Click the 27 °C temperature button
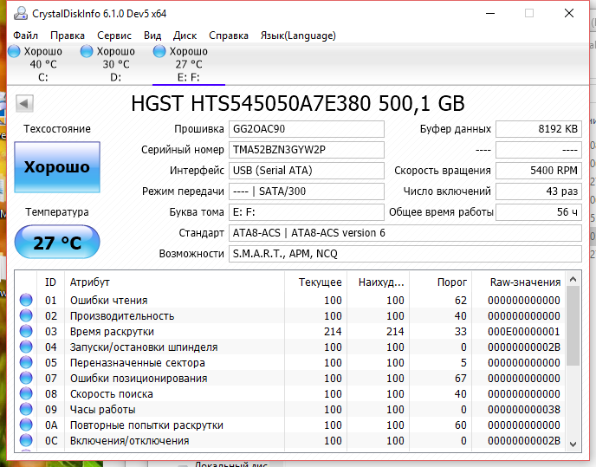Image resolution: width=596 pixels, height=467 pixels. coord(57,243)
